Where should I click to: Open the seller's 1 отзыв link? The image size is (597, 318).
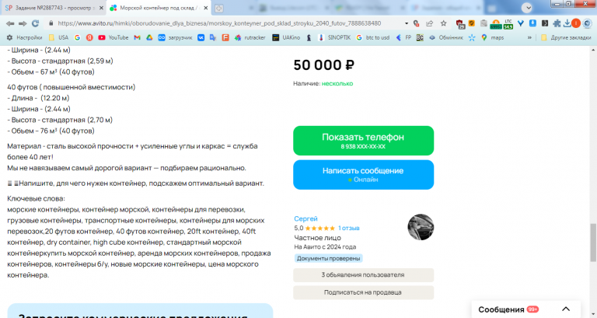point(349,228)
